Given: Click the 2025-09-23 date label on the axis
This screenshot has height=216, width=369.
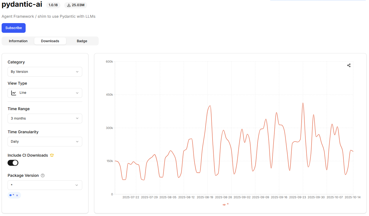Looking at the screenshot, I should click(298, 197).
